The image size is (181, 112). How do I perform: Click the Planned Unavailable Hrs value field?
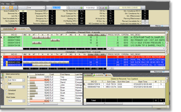145,21
